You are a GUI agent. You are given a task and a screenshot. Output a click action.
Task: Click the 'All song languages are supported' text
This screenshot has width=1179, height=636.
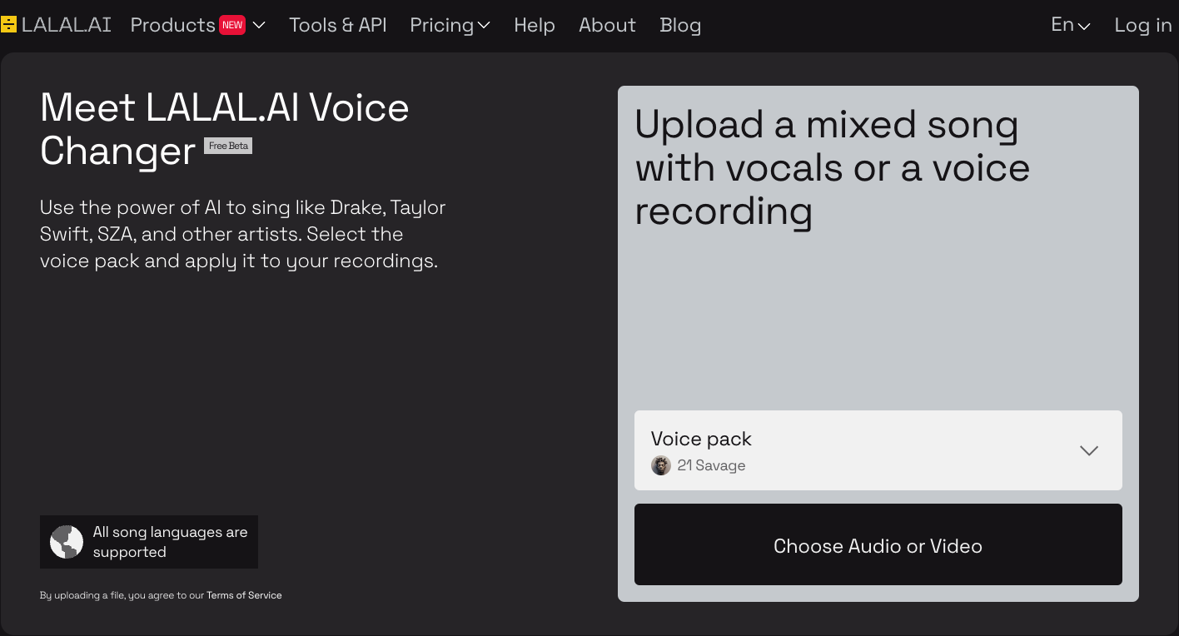pyautogui.click(x=171, y=542)
